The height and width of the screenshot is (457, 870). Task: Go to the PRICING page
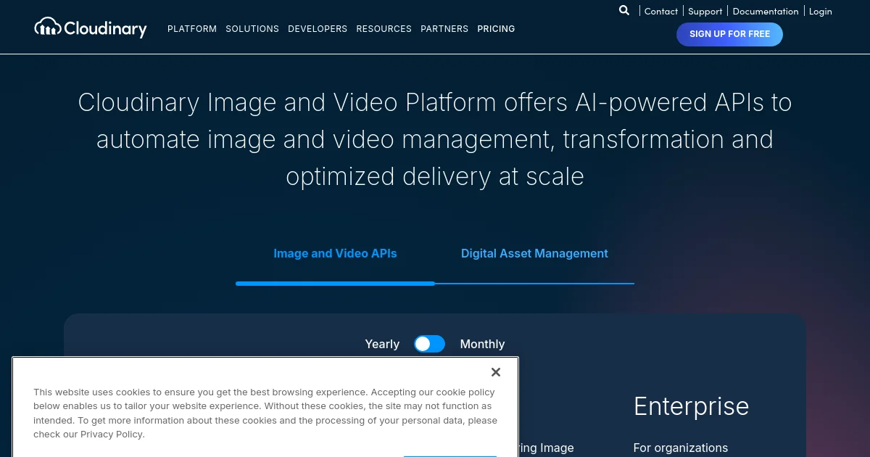click(x=496, y=29)
